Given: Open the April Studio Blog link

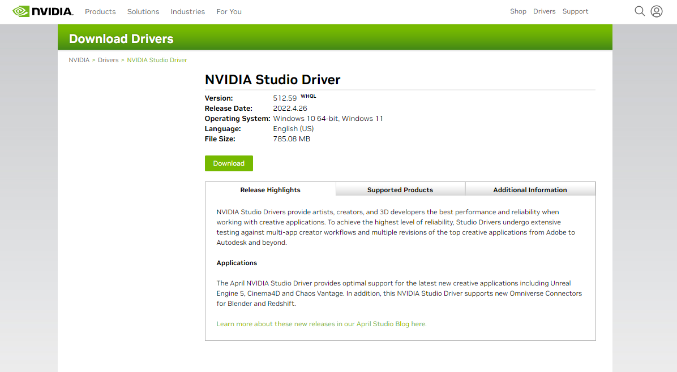Looking at the screenshot, I should [321, 324].
